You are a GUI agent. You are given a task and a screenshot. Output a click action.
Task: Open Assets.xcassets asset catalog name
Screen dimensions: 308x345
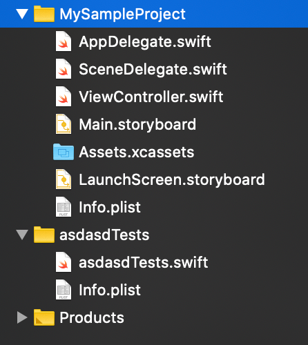(x=137, y=152)
